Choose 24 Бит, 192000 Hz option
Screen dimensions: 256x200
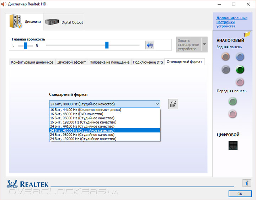pyautogui.click(x=105, y=139)
